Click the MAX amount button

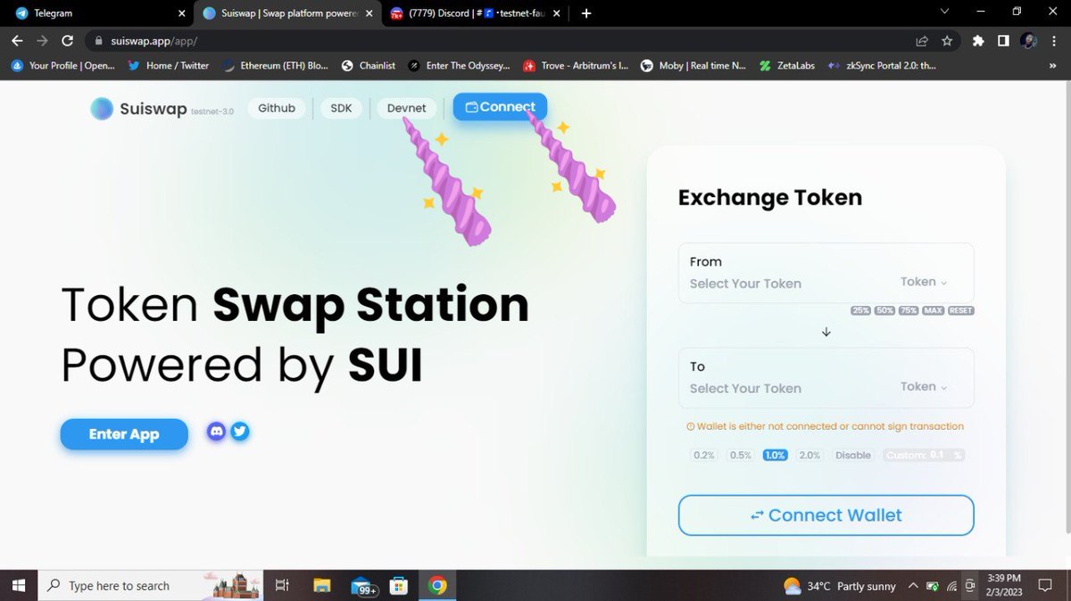(933, 310)
